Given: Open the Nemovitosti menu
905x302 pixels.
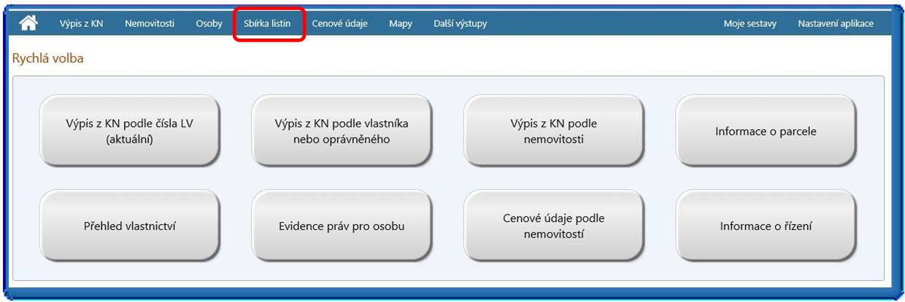Looking at the screenshot, I should pyautogui.click(x=150, y=24).
